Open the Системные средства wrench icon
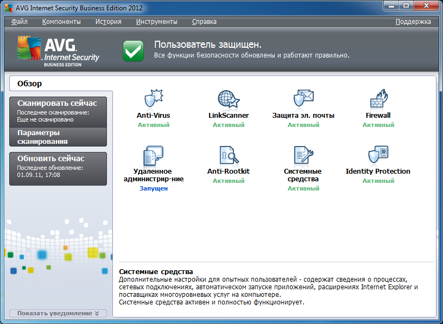The height and width of the screenshot is (324, 443). point(303,155)
